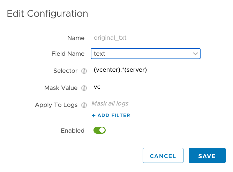Click the Mask all logs placeholder text
233x172 pixels.
coord(110,103)
